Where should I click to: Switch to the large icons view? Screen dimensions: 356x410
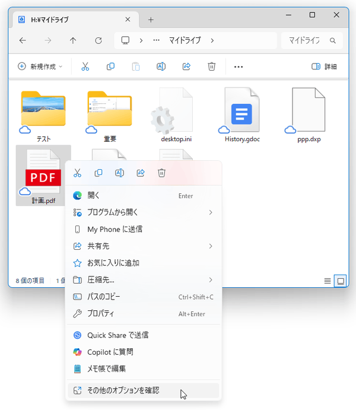click(x=341, y=281)
